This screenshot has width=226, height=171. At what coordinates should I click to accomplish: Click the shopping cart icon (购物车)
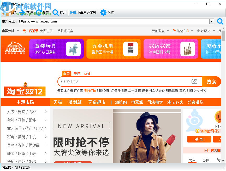[x=174, y=31]
